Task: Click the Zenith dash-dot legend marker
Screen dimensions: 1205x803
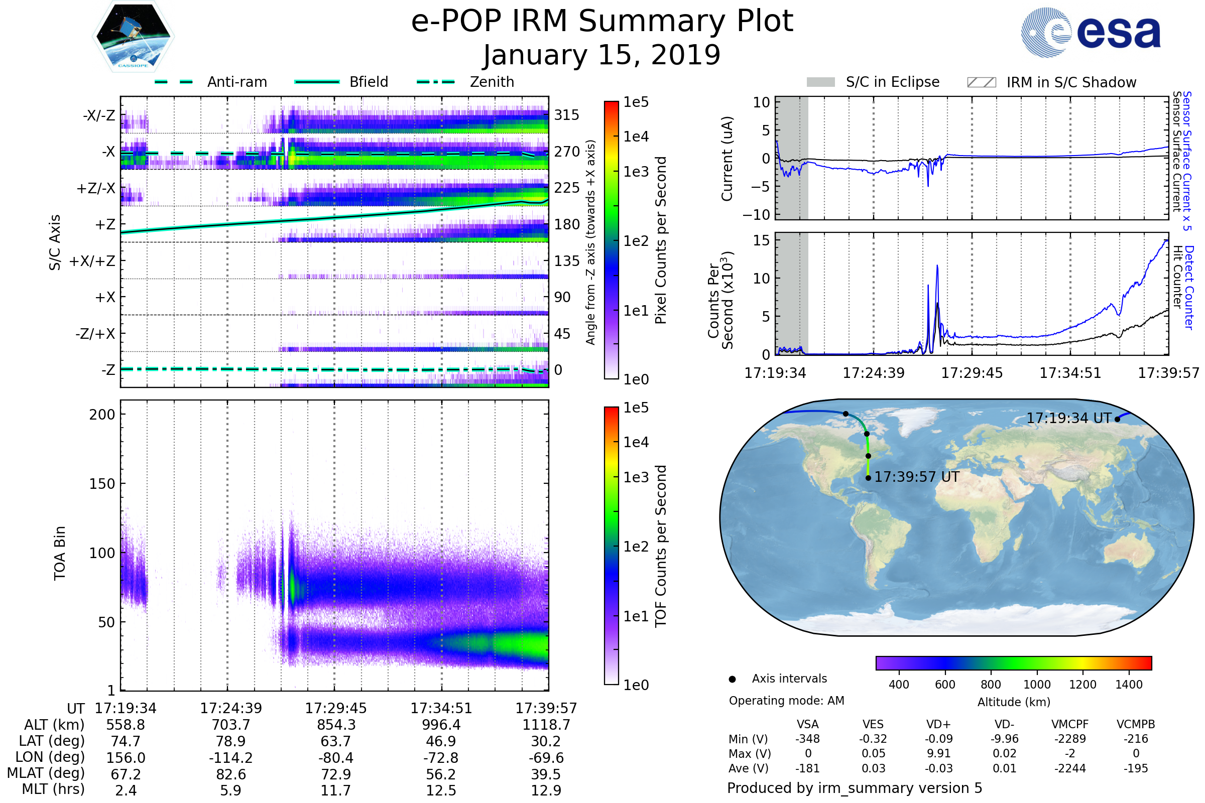Action: point(435,82)
